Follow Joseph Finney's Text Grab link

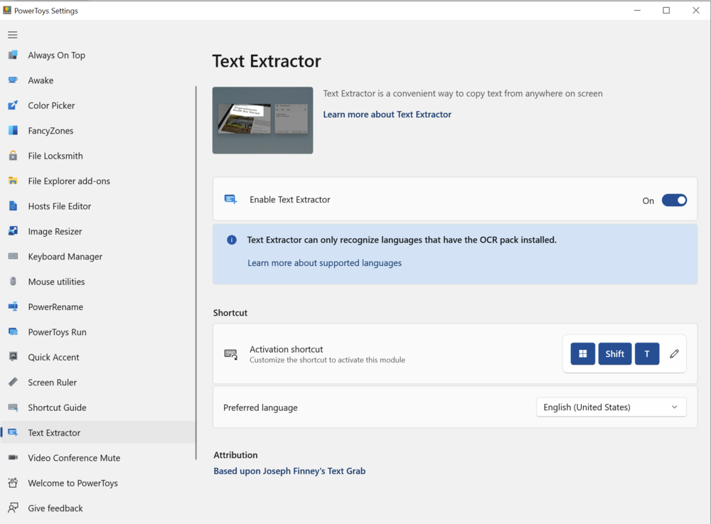click(x=289, y=471)
